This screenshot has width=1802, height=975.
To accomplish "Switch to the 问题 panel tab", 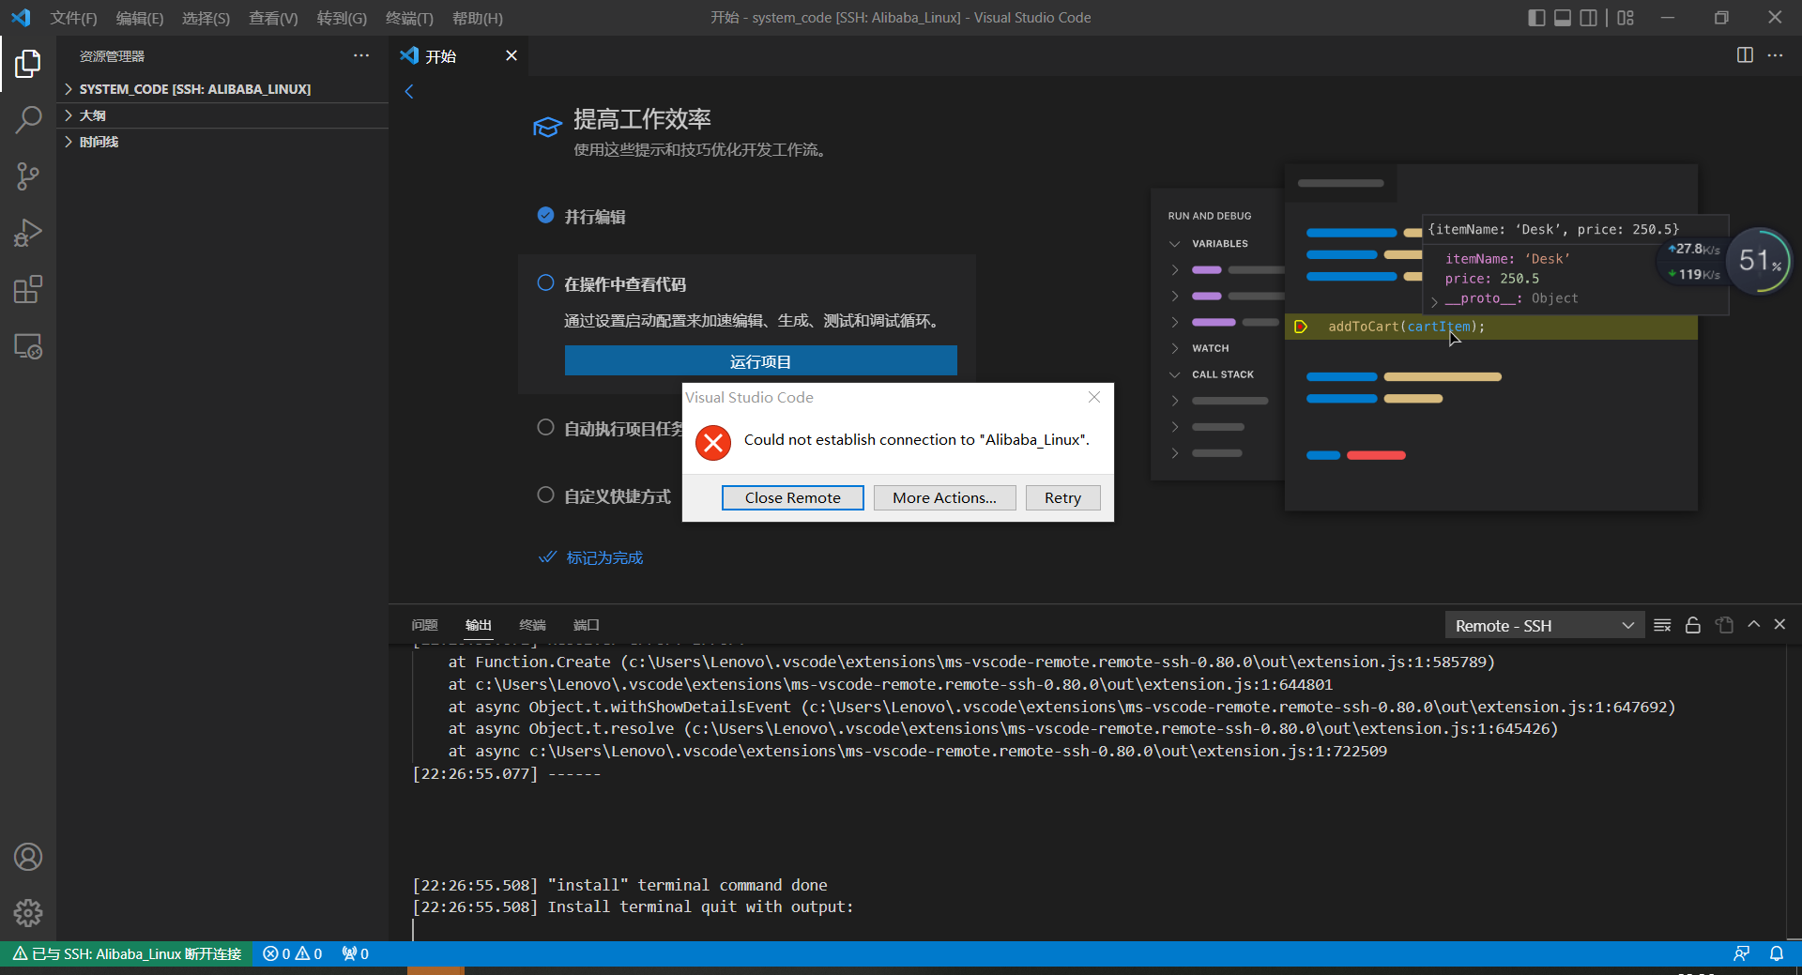I will tap(424, 625).
